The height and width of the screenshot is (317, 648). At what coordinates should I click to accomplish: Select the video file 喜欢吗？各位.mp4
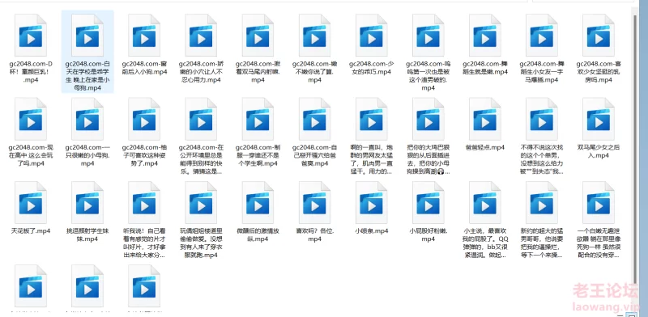point(314,235)
